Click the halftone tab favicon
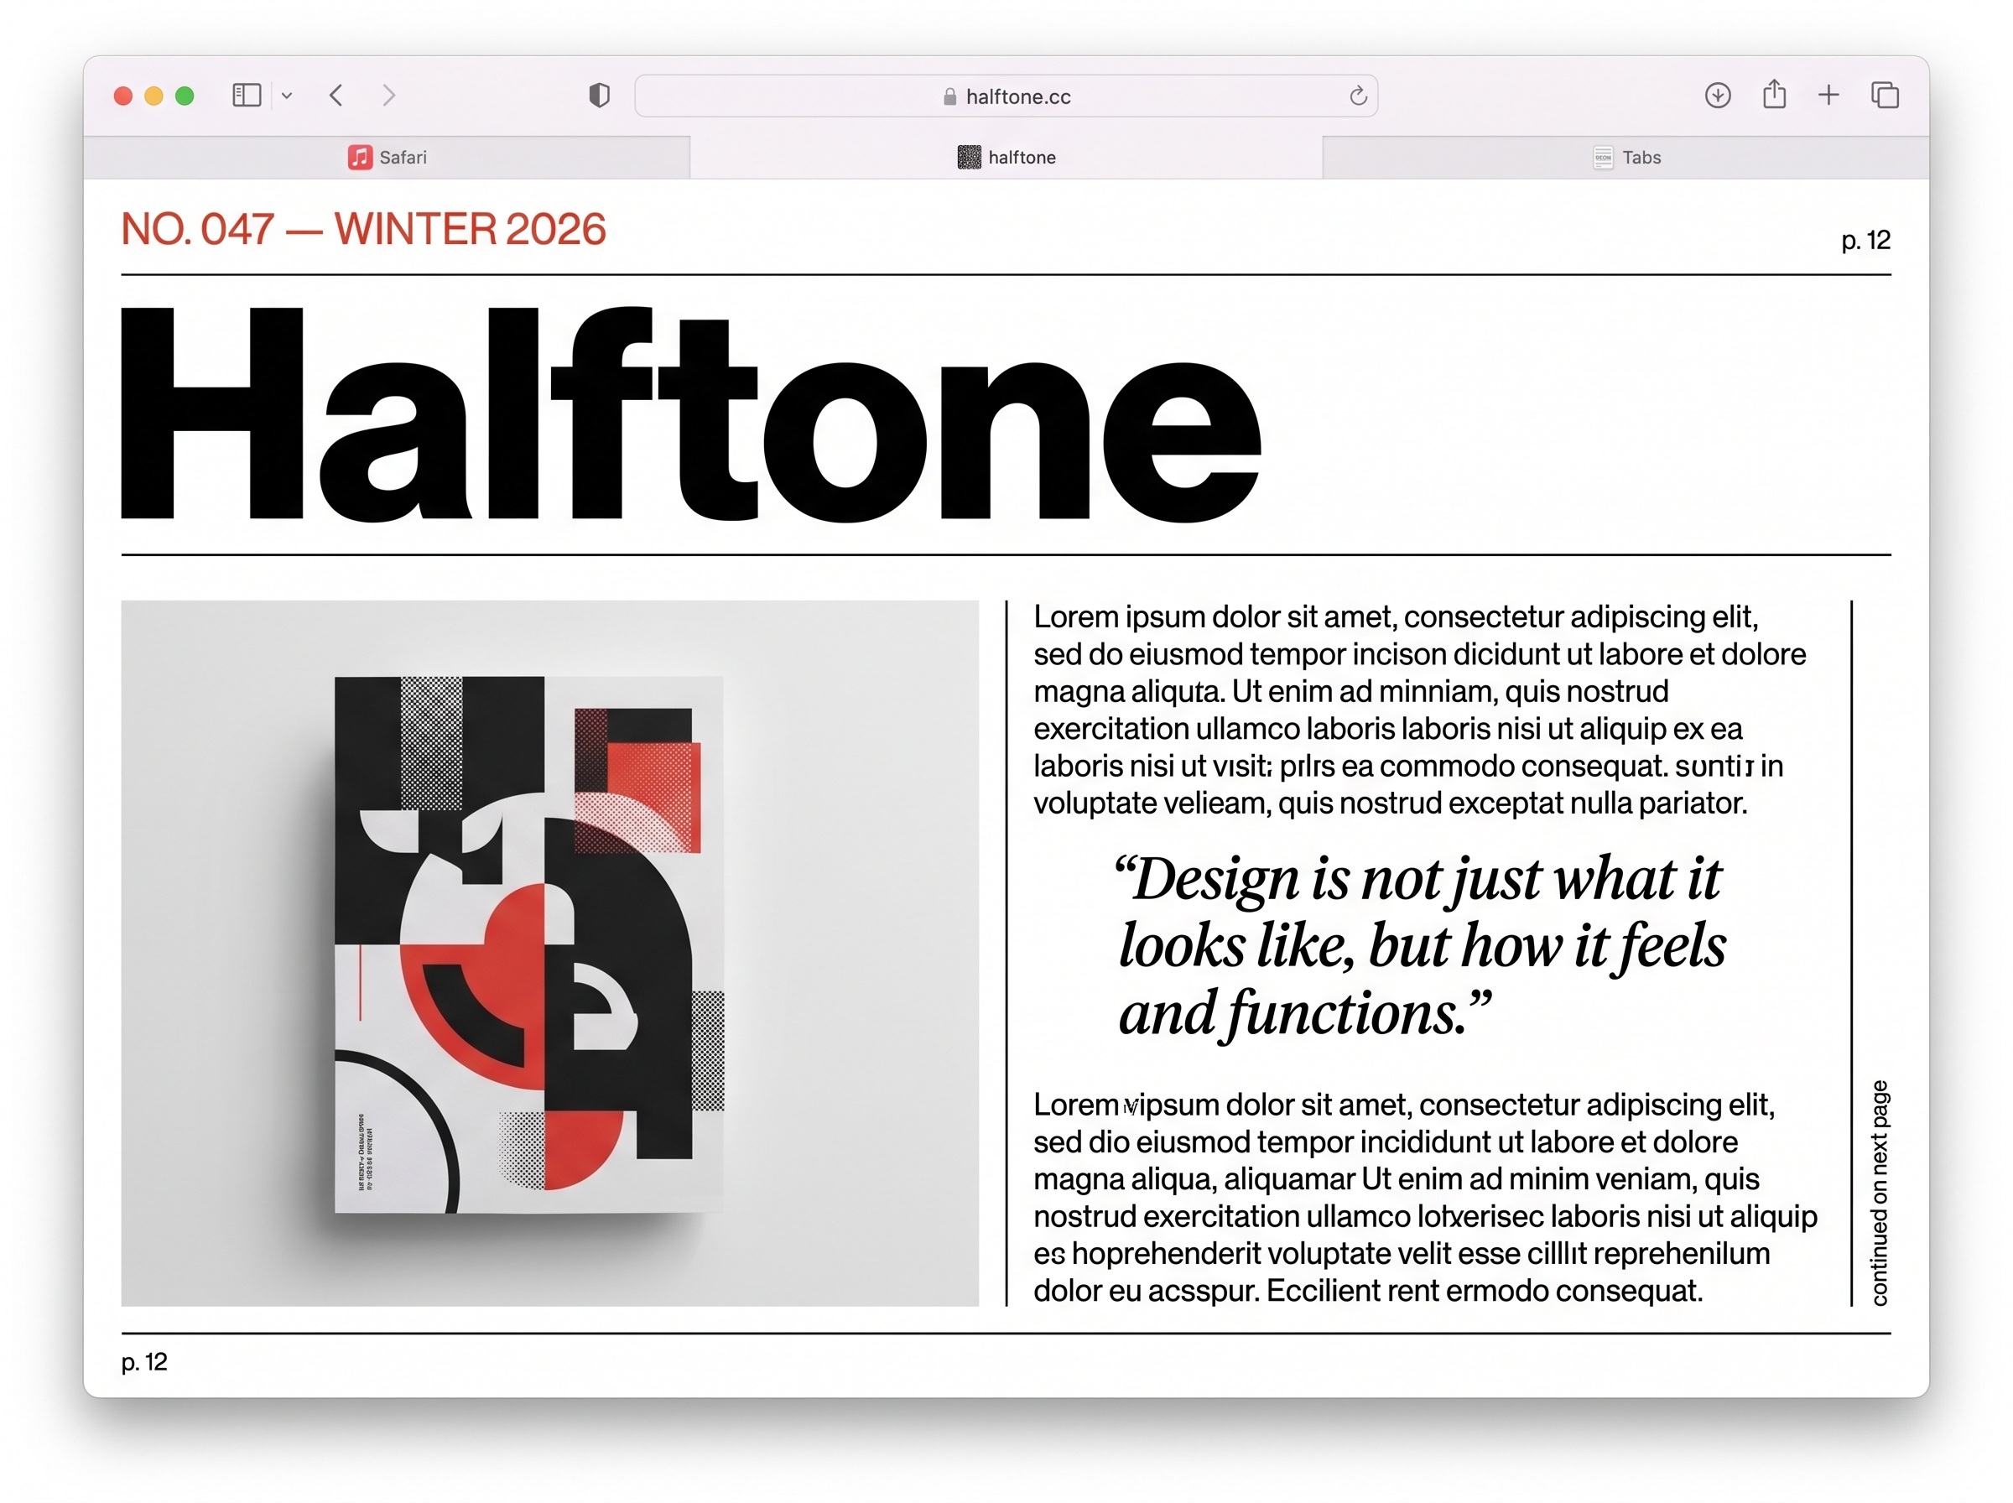The image size is (2013, 1503). [969, 158]
